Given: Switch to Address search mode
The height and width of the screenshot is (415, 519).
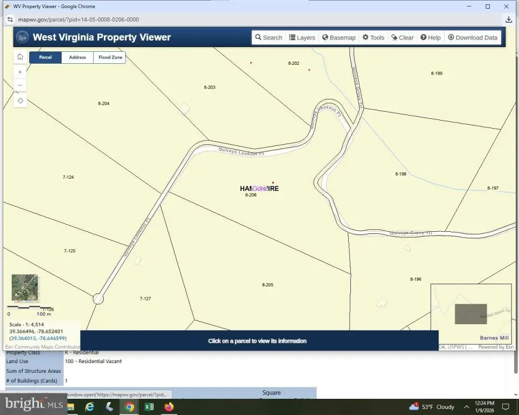Looking at the screenshot, I should (x=77, y=57).
